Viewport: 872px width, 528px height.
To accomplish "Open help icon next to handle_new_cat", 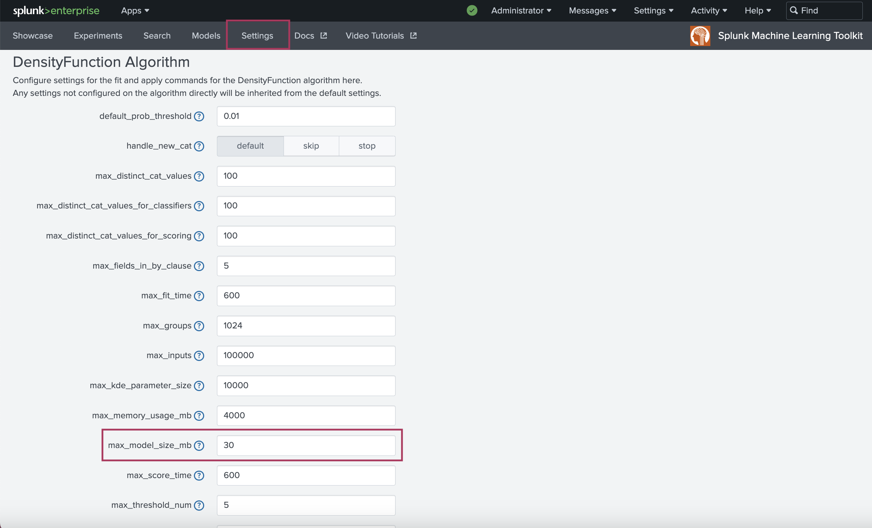I will [x=199, y=146].
